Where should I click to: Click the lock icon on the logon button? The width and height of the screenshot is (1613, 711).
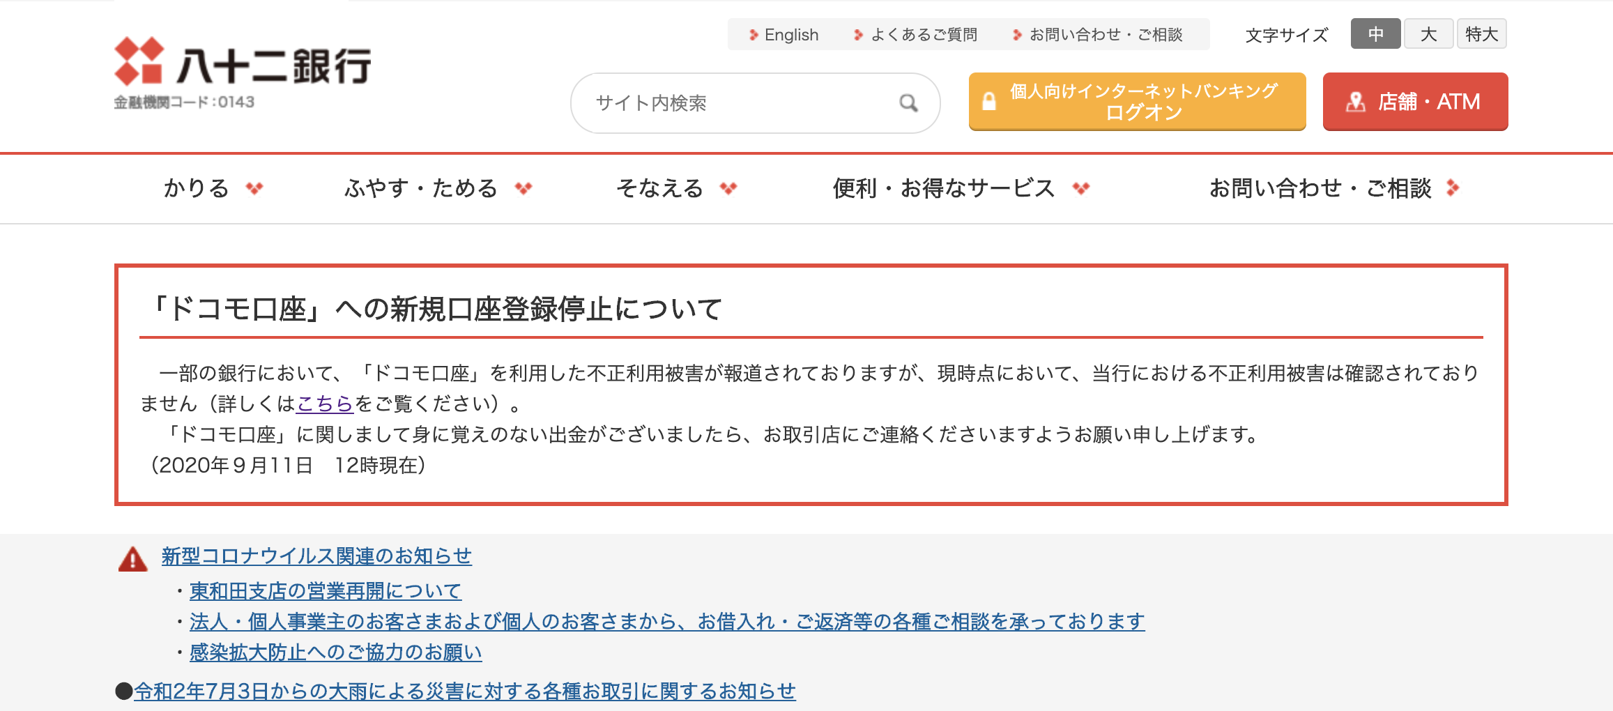[x=988, y=101]
